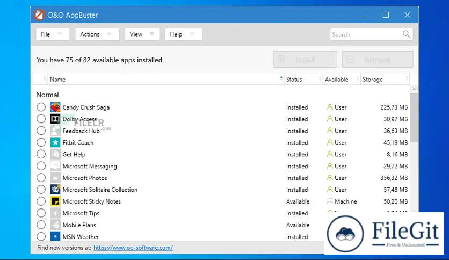Click the Fitbit Coach star icon
This screenshot has height=260, width=449.
[x=55, y=142]
